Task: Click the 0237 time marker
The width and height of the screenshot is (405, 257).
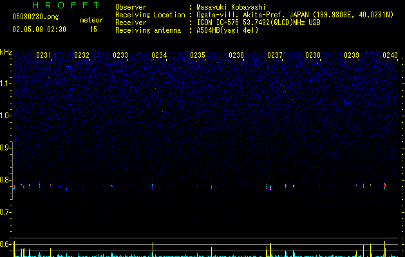Action: point(275,55)
